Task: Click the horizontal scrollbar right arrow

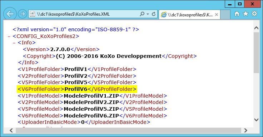Action: 245,130
